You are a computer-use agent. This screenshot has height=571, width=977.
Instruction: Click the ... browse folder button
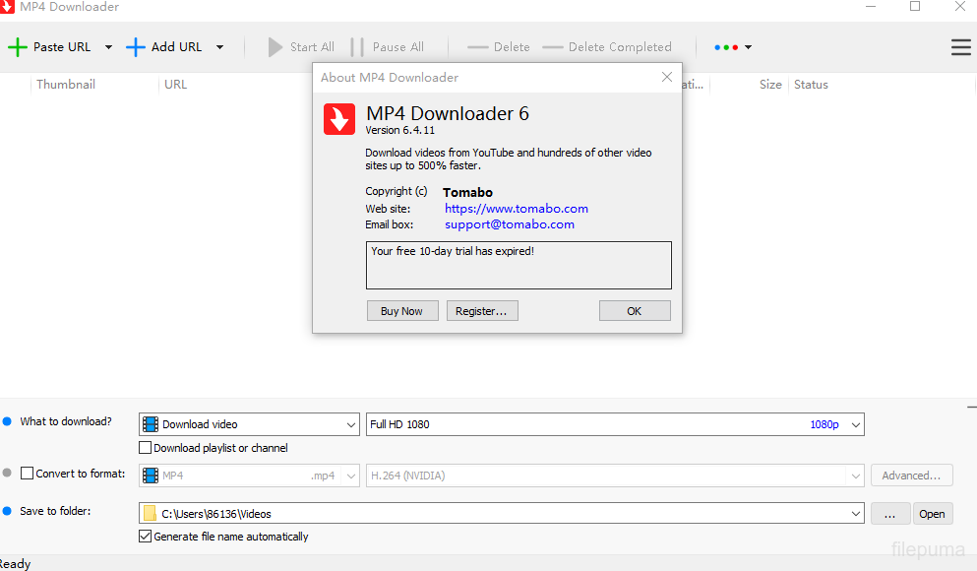pos(890,514)
